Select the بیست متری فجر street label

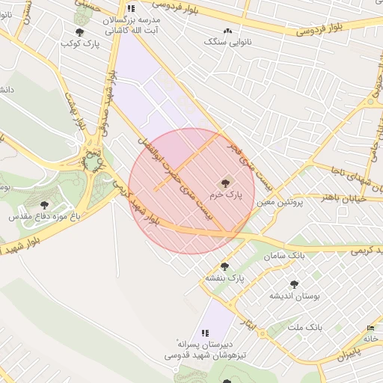[248, 167]
